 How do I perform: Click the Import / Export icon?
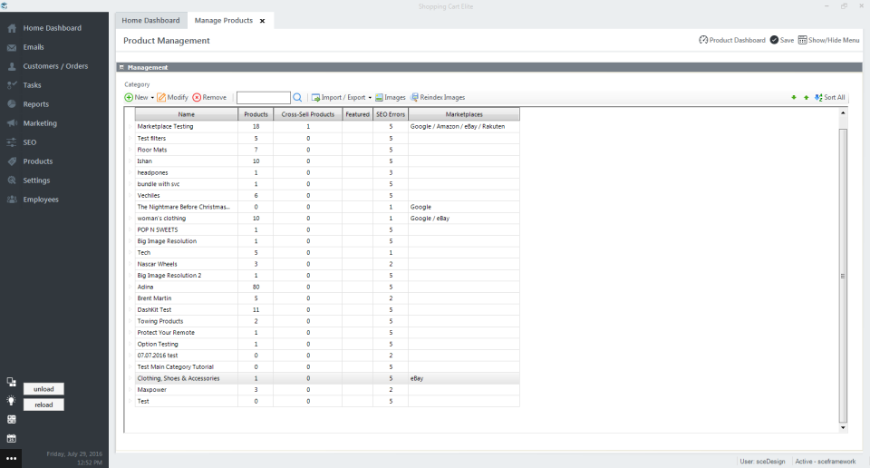coord(315,98)
